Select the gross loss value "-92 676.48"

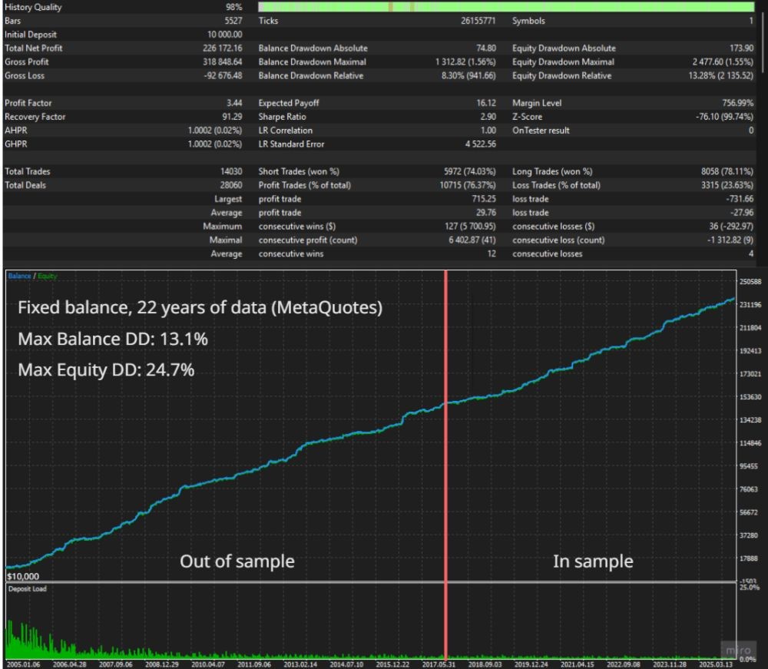tap(223, 75)
